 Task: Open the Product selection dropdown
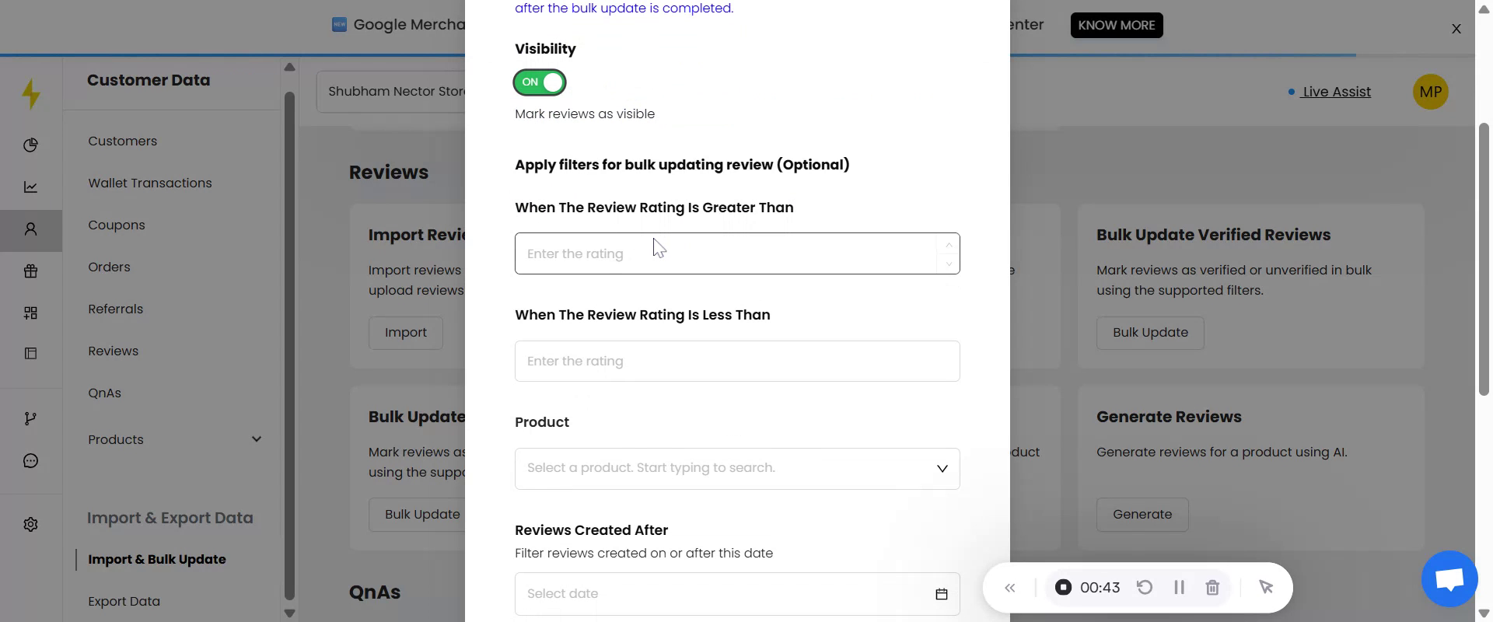pyautogui.click(x=737, y=469)
